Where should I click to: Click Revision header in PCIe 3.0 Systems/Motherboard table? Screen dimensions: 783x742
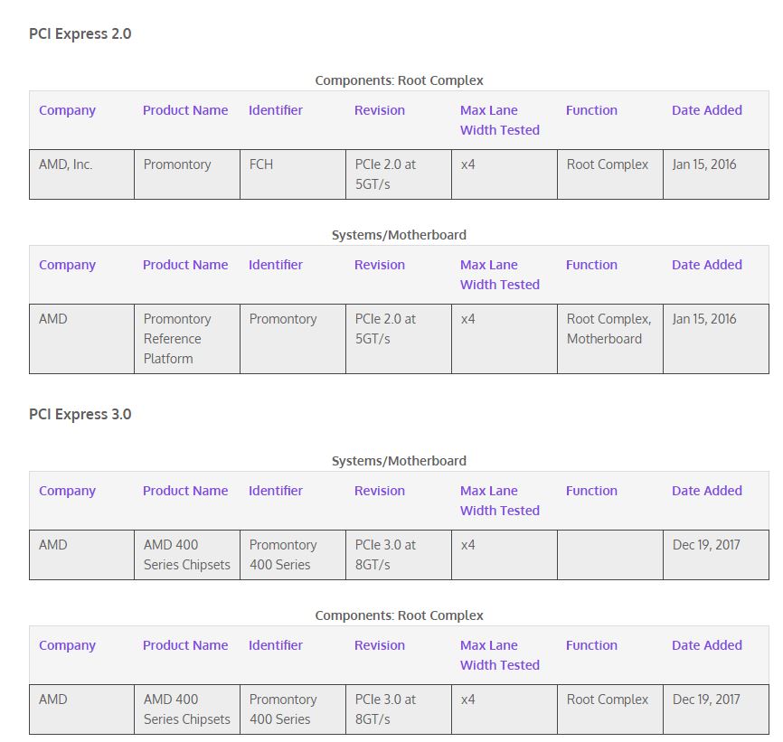pos(380,491)
